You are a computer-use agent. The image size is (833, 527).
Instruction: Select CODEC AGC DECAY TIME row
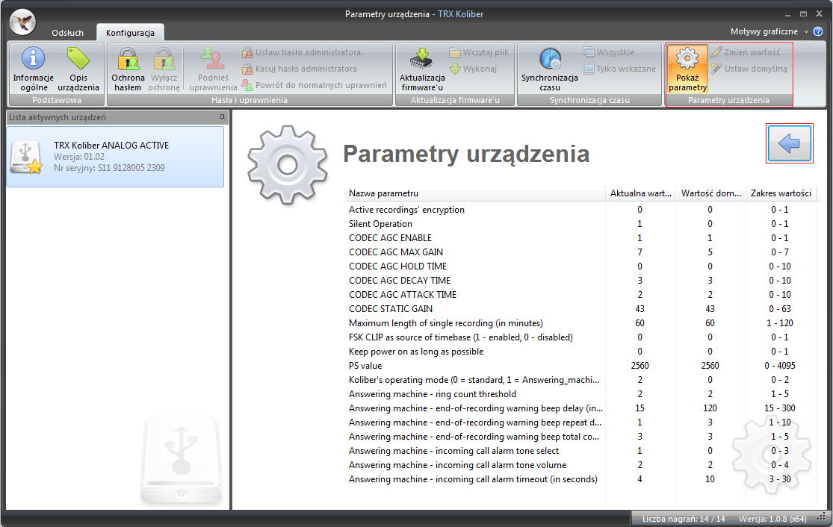point(580,280)
